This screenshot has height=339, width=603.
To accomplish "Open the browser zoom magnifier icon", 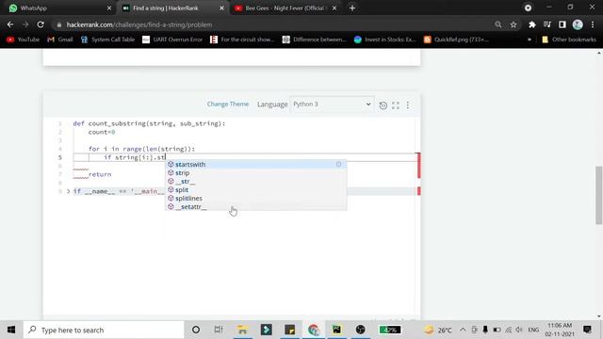I will click(x=498, y=24).
